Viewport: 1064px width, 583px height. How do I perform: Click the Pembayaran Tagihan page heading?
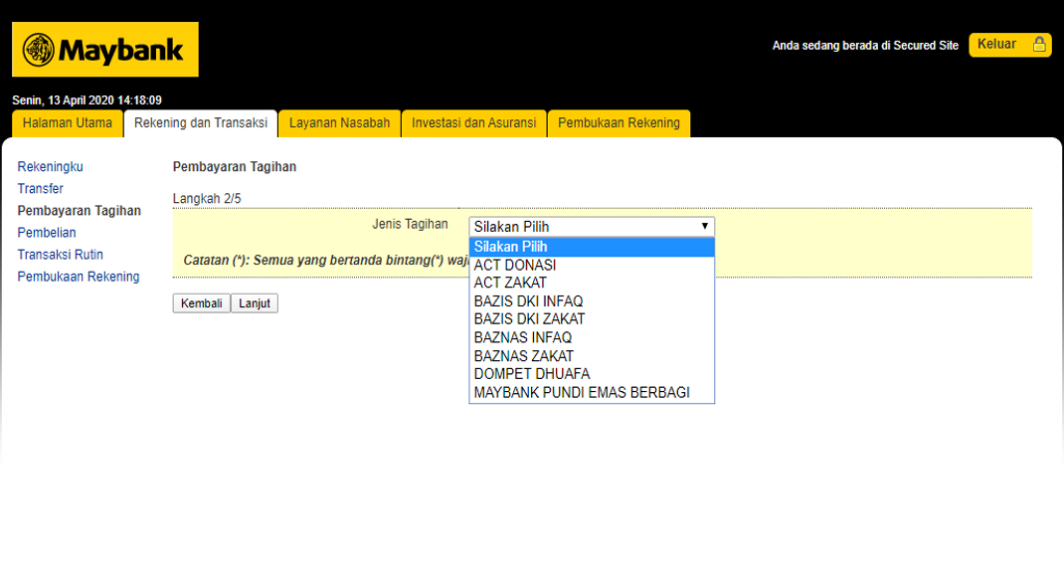pyautogui.click(x=235, y=167)
